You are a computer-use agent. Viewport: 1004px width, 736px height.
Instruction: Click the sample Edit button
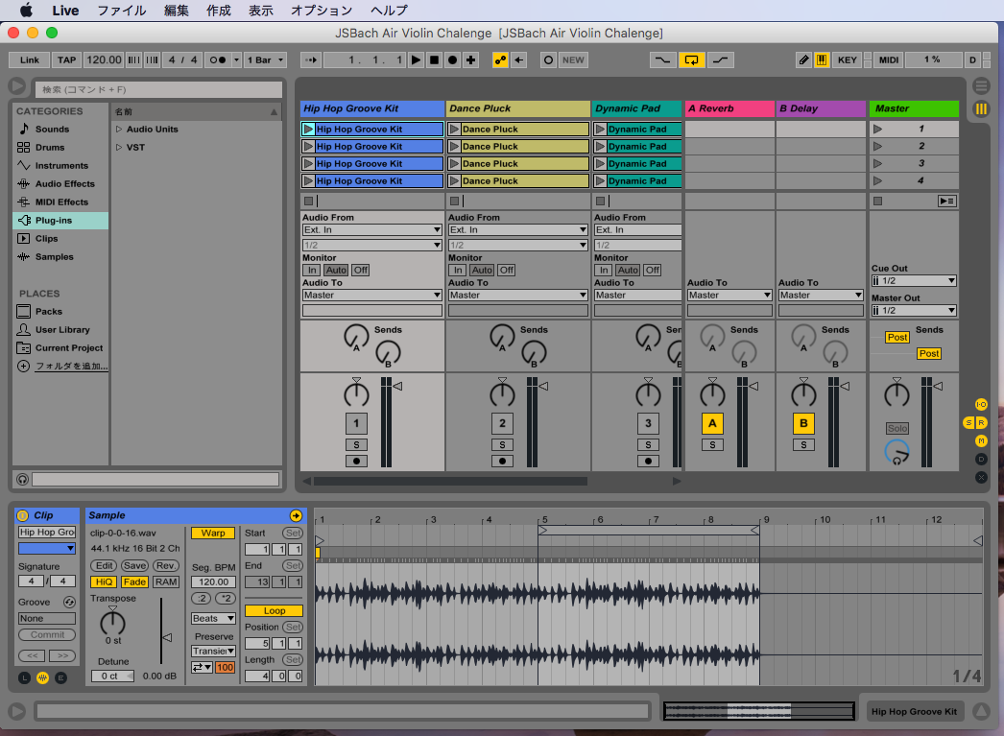[105, 566]
